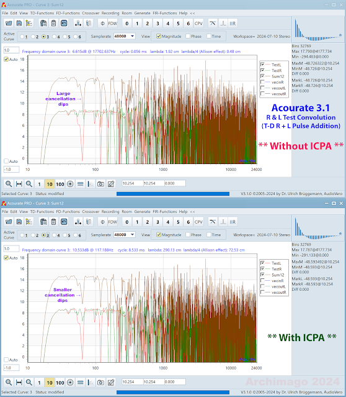Open FD-Functions menu in 'Without ICPA' window
This screenshot has width=346, height=397.
(x=68, y=13)
